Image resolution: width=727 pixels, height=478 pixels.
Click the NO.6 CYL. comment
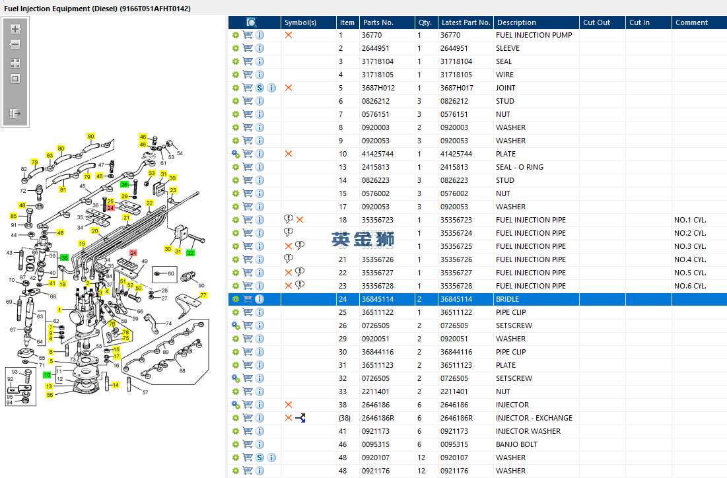click(690, 286)
